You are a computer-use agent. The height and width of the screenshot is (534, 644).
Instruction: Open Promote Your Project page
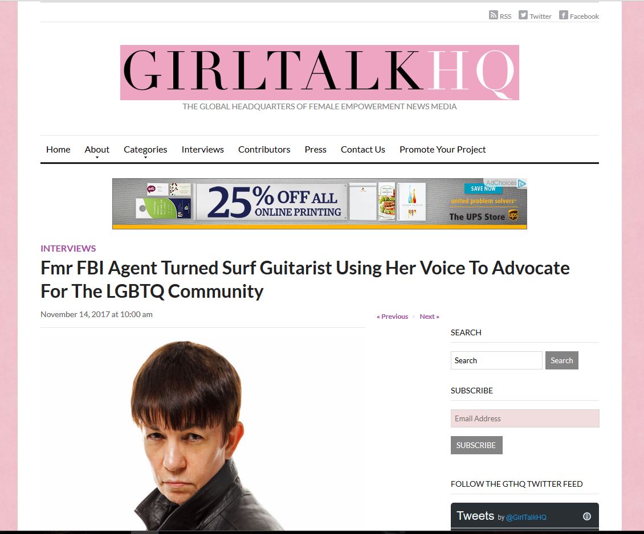[443, 149]
